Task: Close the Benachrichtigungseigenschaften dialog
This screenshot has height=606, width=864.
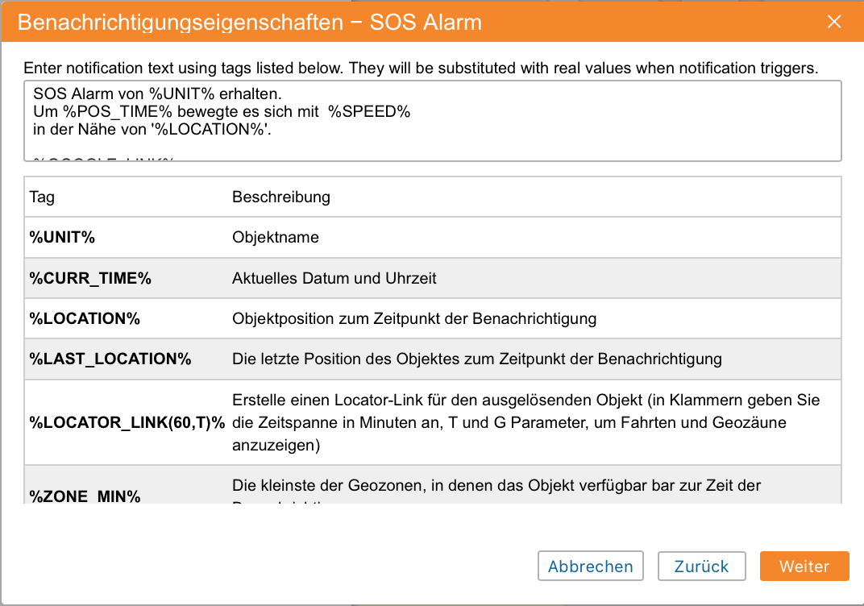Action: pyautogui.click(x=834, y=22)
